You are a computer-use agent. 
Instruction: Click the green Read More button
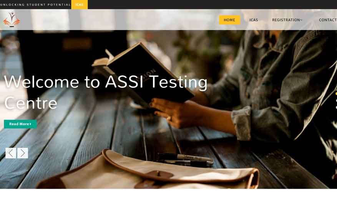click(x=20, y=124)
